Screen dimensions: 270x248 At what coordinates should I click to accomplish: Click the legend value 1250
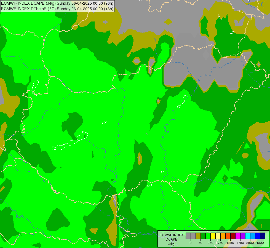point(230,243)
